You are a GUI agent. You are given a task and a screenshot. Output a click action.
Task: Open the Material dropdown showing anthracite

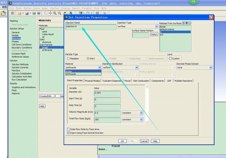(x=99, y=68)
